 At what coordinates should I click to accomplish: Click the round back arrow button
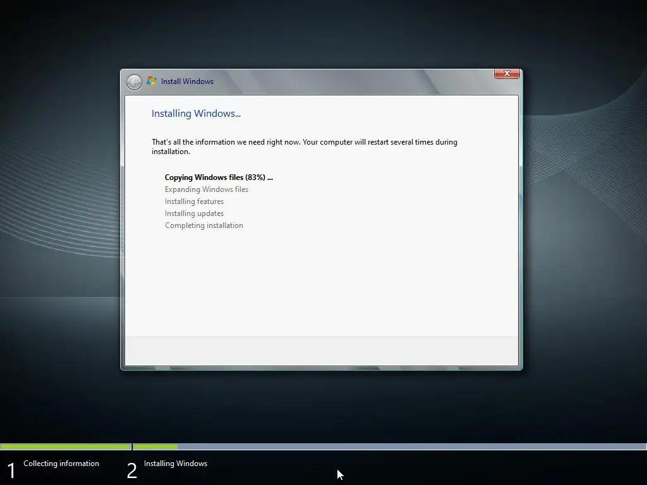(134, 82)
